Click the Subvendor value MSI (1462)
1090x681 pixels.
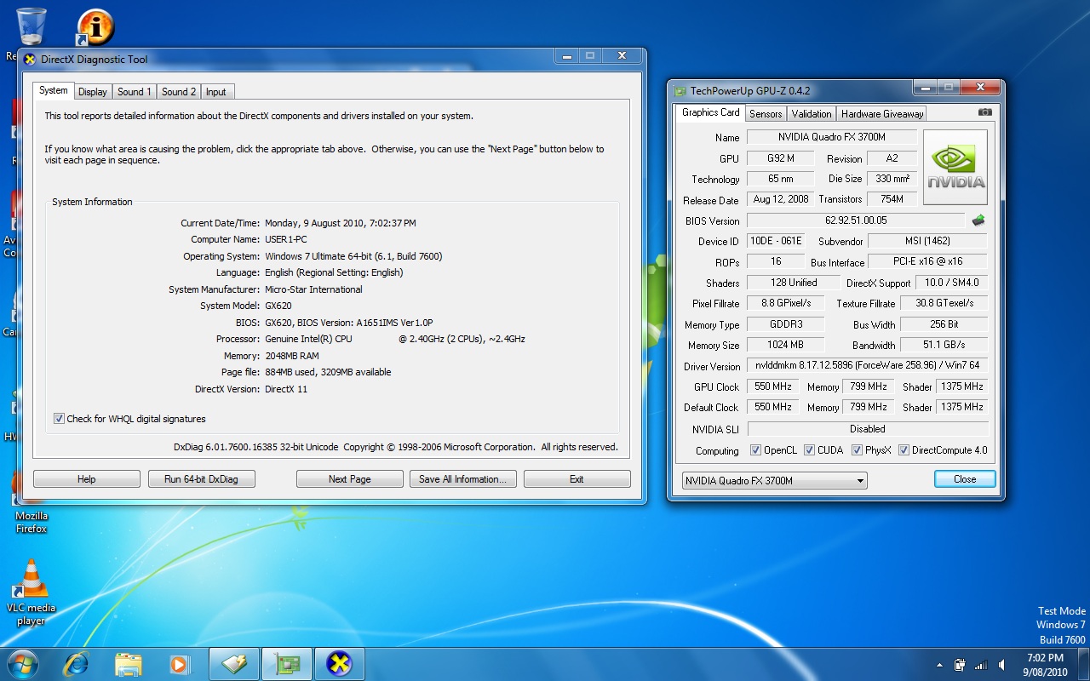[x=928, y=241]
